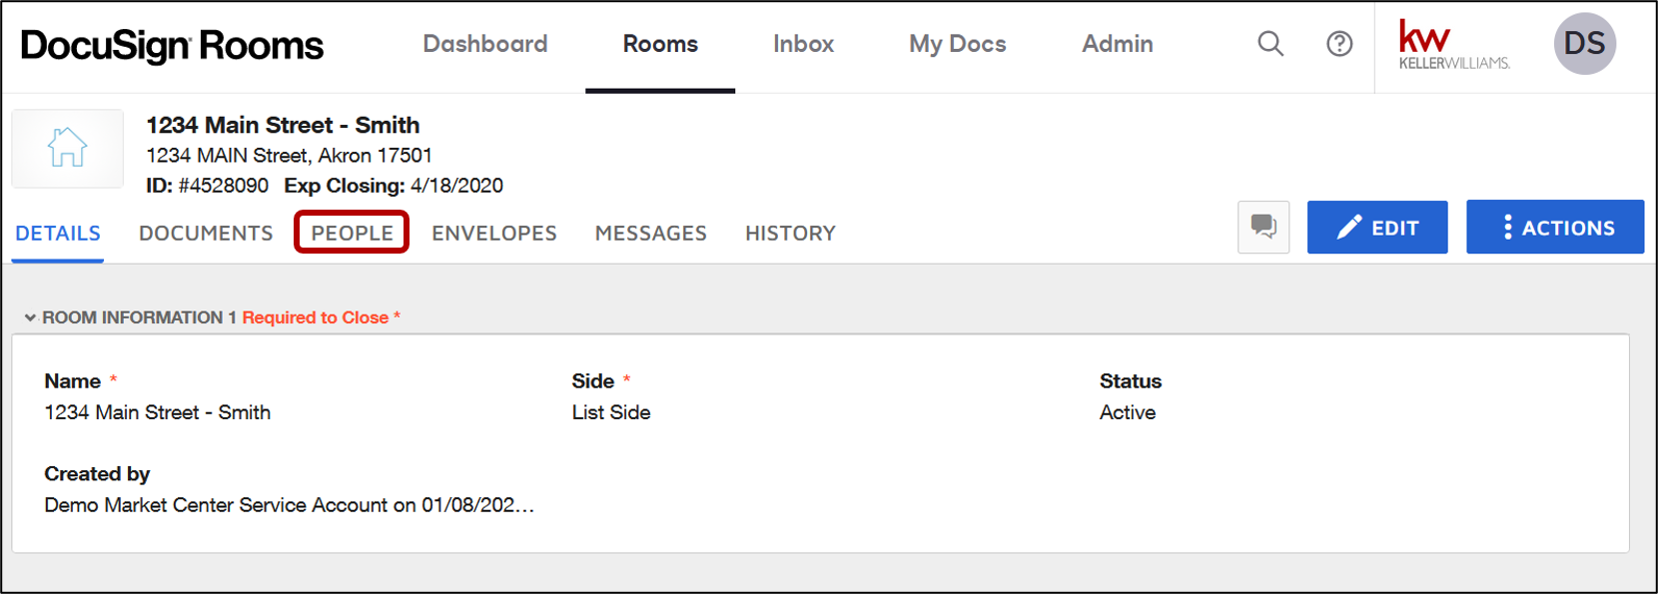
Task: Switch to the People tab
Action: coord(351,233)
